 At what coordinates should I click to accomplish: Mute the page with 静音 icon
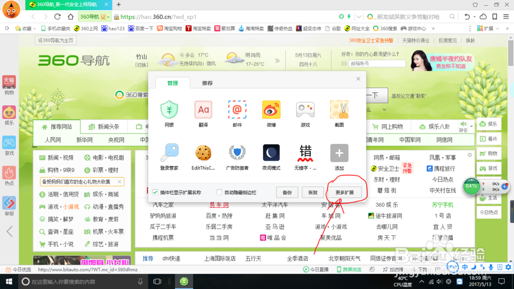(x=463, y=127)
